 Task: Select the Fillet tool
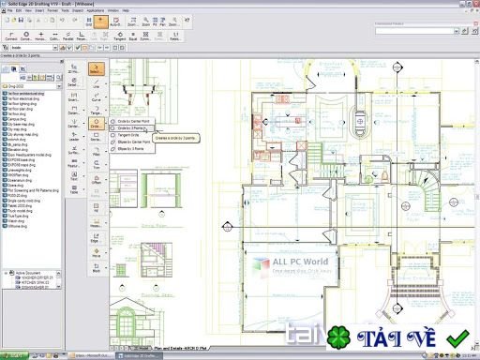click(x=97, y=151)
